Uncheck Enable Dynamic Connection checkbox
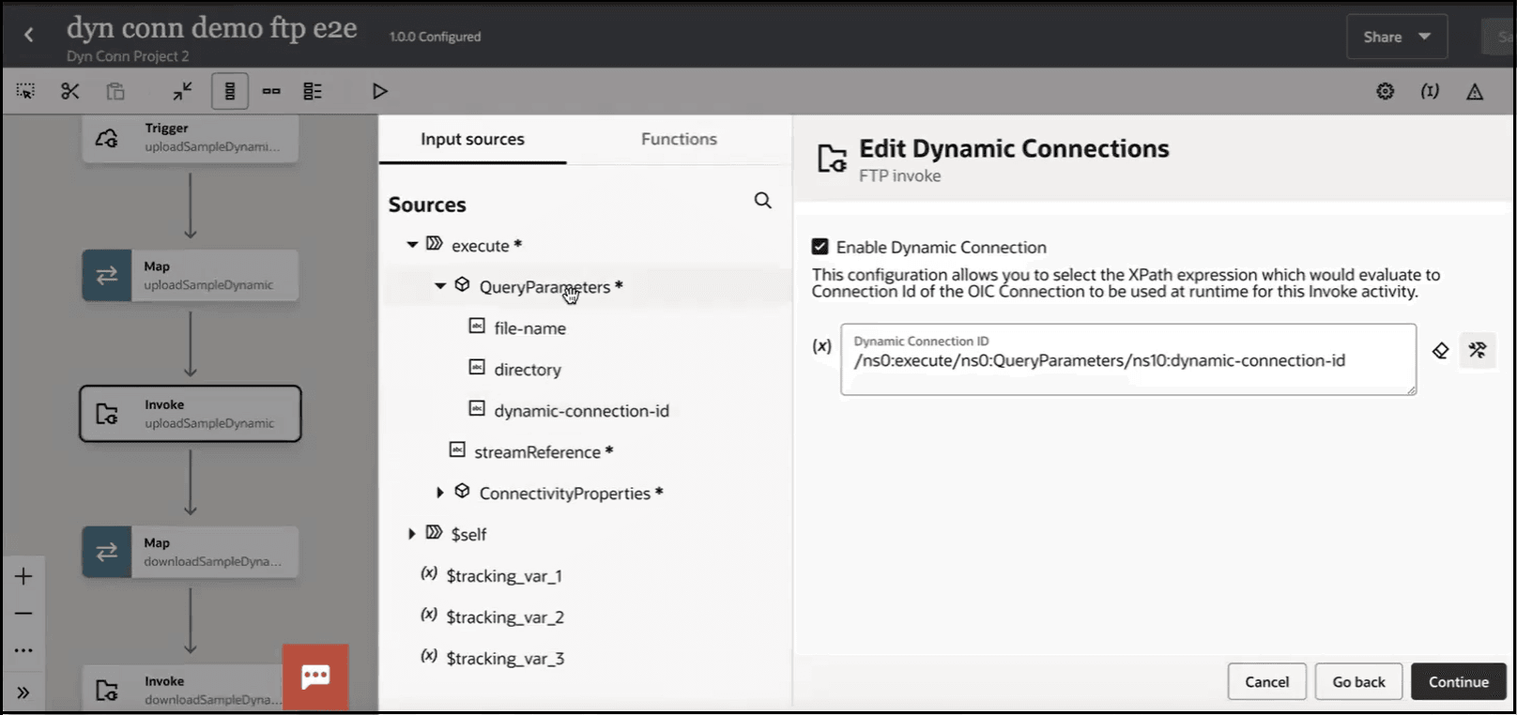The height and width of the screenshot is (715, 1517). [820, 247]
